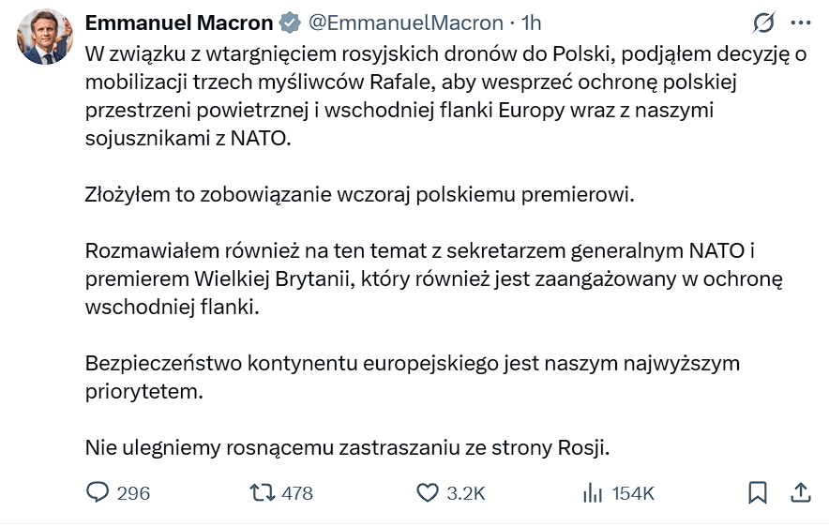Image resolution: width=829 pixels, height=527 pixels.
Task: Click the 1h timestamp
Action: pyautogui.click(x=531, y=23)
